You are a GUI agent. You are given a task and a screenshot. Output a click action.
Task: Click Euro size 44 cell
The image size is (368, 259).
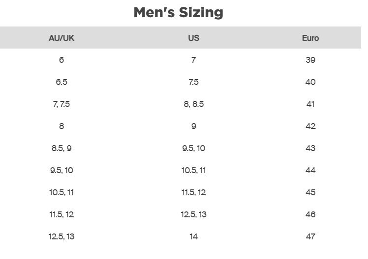pos(310,170)
